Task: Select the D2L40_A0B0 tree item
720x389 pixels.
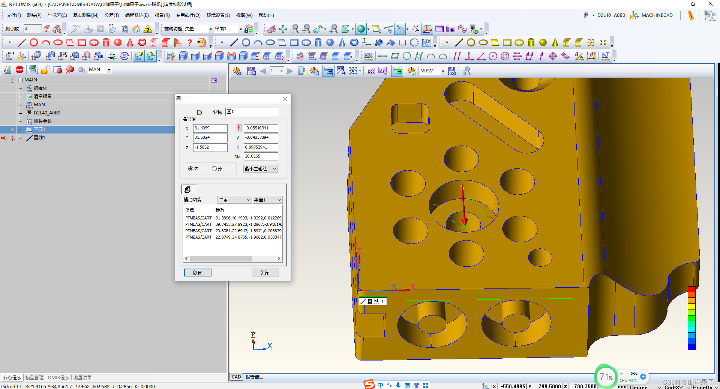Action: point(47,113)
